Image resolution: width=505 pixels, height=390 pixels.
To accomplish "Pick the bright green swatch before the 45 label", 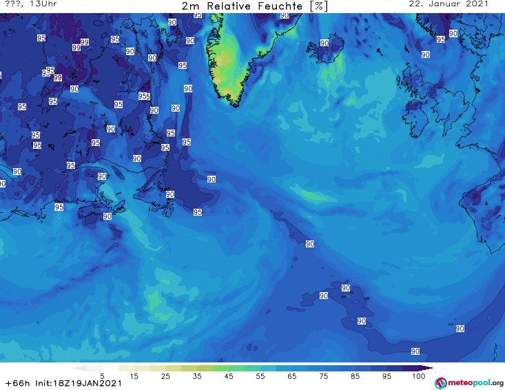I will (220, 368).
